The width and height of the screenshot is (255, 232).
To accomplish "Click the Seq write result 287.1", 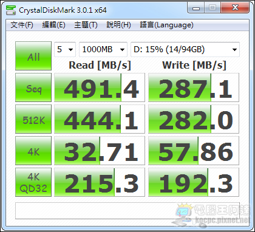I will pyautogui.click(x=194, y=87).
